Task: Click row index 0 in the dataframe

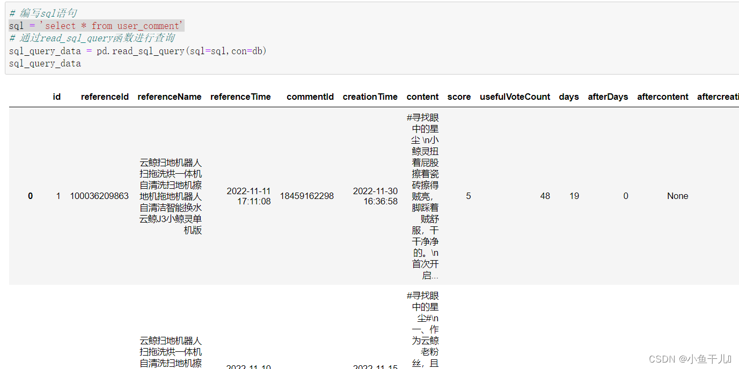Action: pos(31,196)
